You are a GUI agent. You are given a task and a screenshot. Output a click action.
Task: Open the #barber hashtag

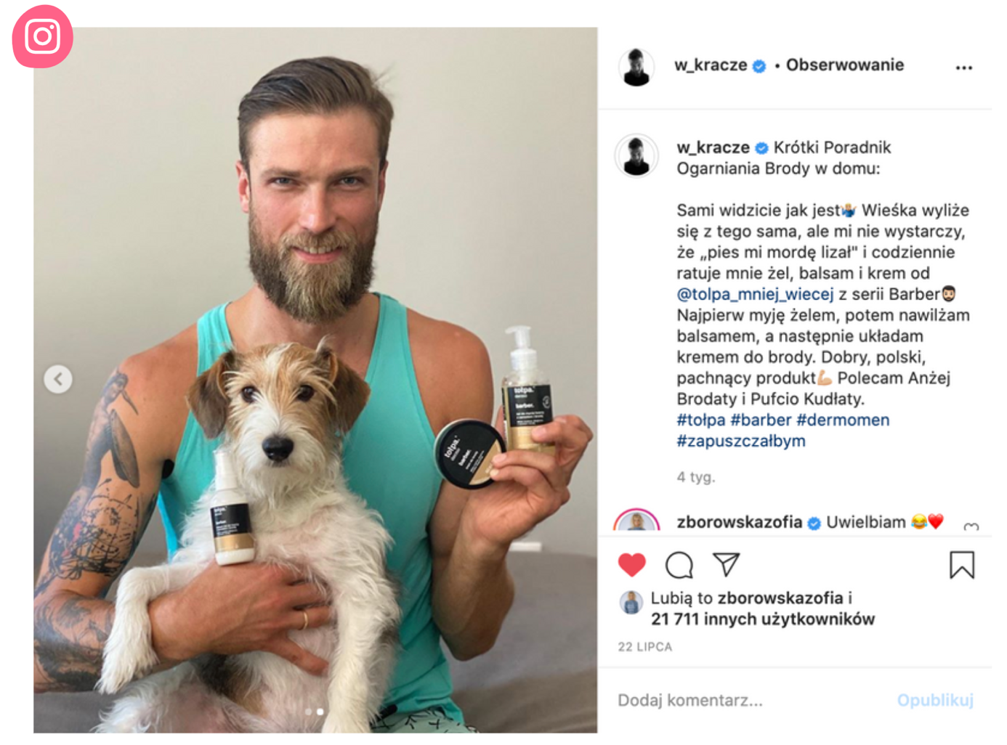pyautogui.click(x=761, y=420)
